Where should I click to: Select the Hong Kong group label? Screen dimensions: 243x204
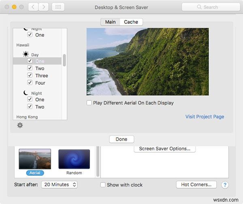tap(27, 117)
